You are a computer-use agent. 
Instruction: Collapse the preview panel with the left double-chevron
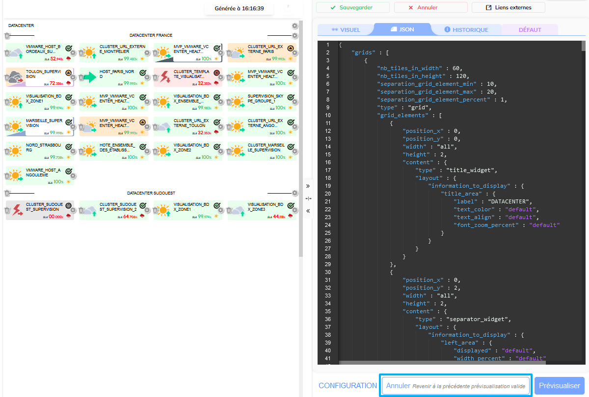(308, 211)
